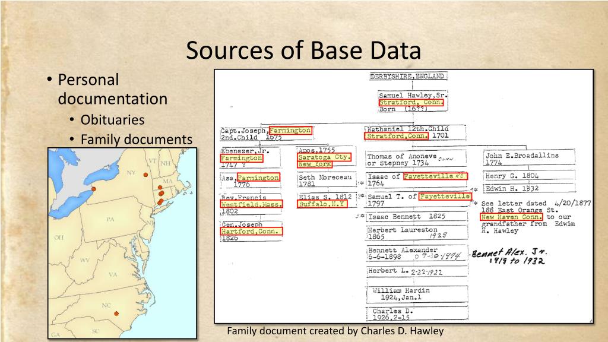Click the 'OH' state label on the map
Screen dimensions: 608x342
tap(59, 237)
